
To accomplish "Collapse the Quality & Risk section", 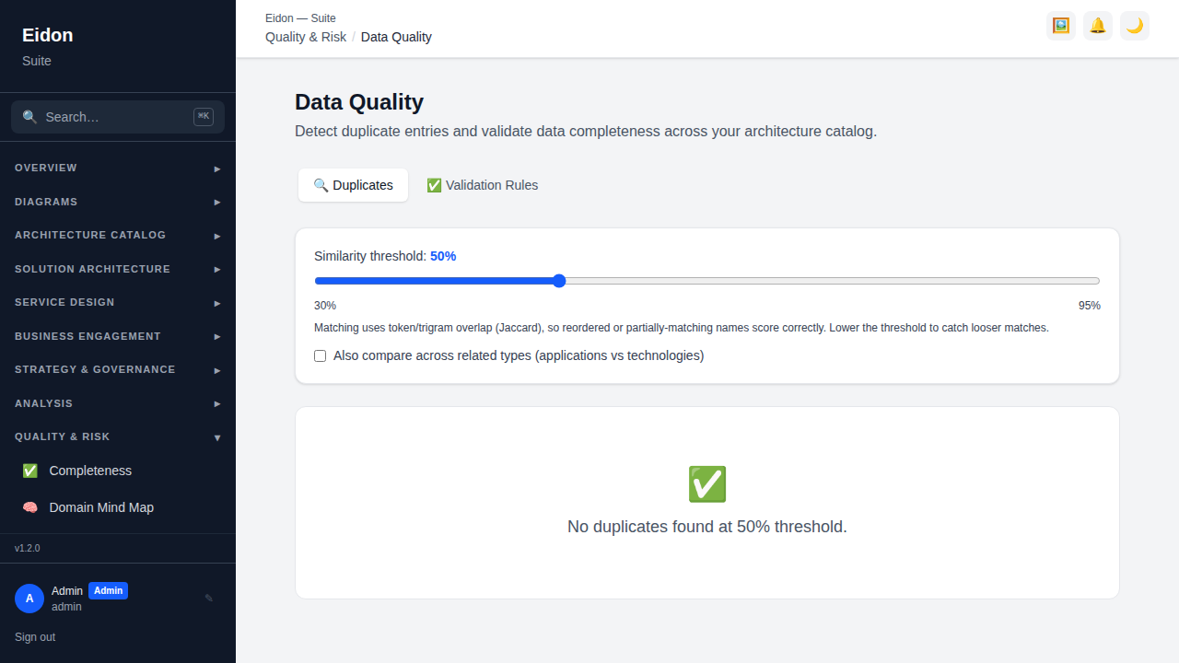I will (x=118, y=436).
